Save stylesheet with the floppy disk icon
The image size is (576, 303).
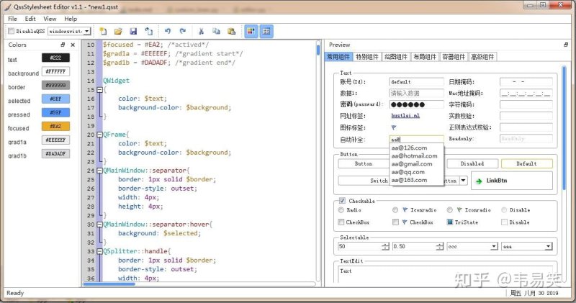pyautogui.click(x=133, y=31)
